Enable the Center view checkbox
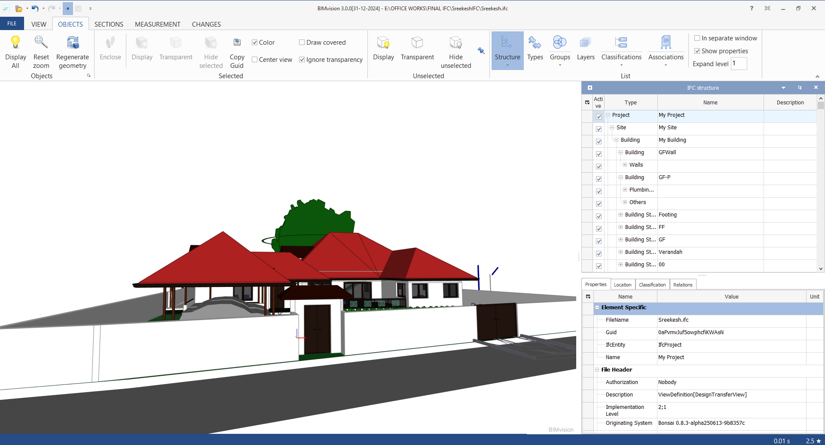 [254, 59]
